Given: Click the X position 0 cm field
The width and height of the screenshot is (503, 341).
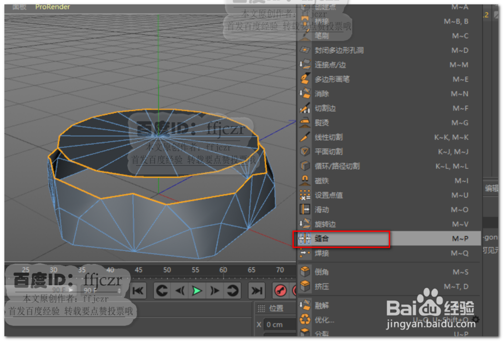Looking at the screenshot, I should [x=280, y=324].
